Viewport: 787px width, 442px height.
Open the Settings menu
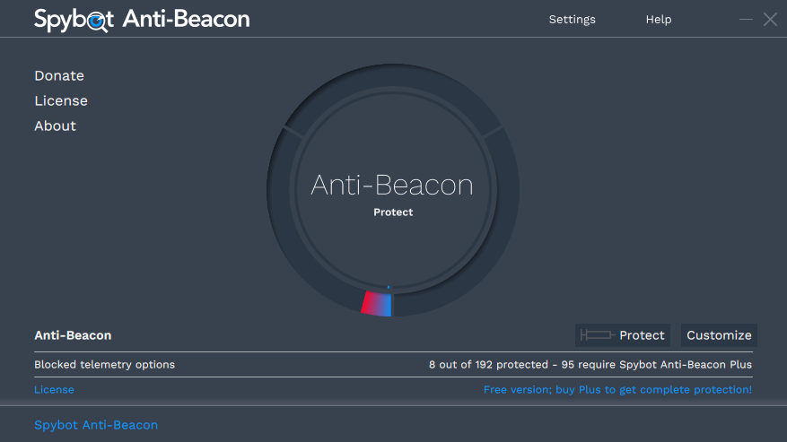(572, 20)
